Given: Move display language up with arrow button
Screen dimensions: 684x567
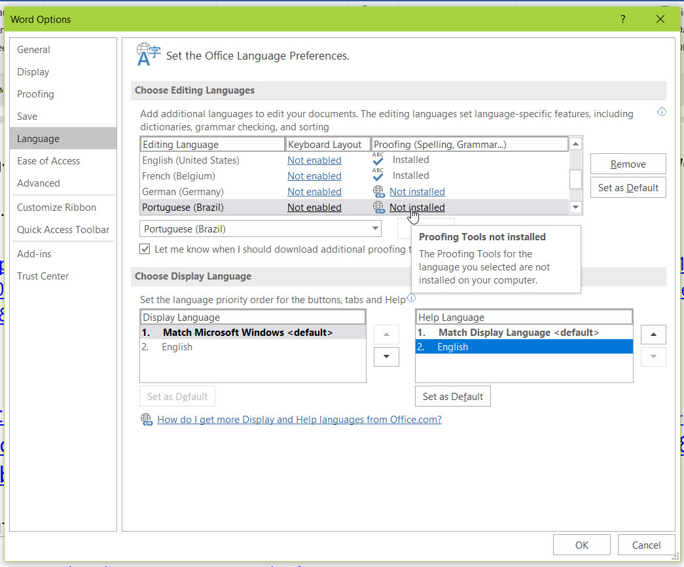Looking at the screenshot, I should pos(386,335).
